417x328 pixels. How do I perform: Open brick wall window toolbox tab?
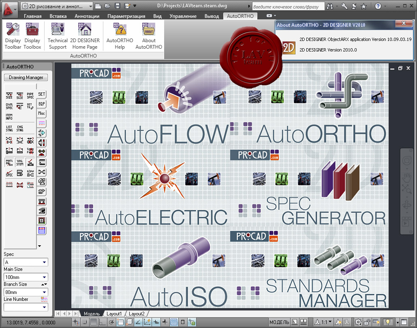click(42, 221)
